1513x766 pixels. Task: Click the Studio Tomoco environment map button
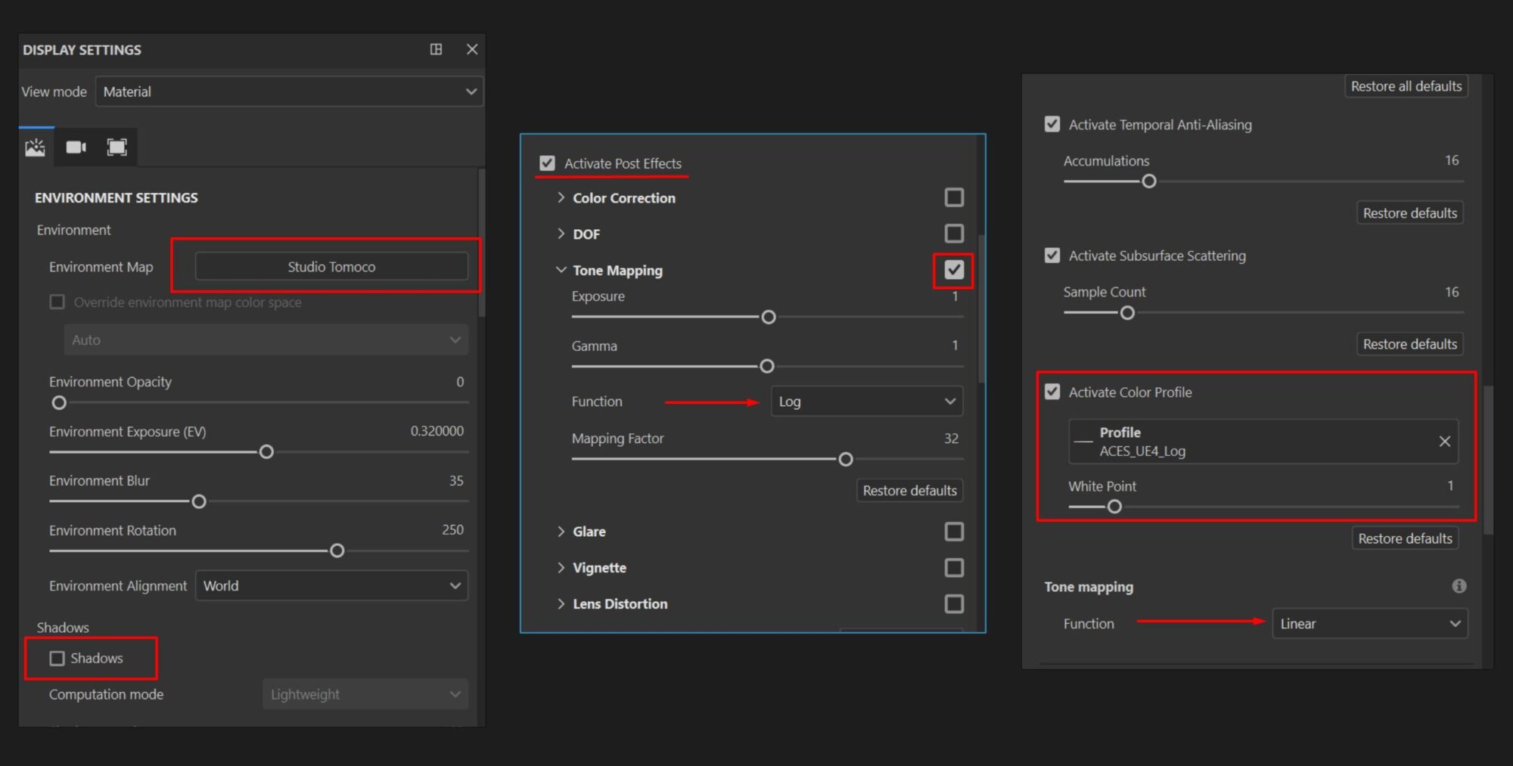[331, 267]
